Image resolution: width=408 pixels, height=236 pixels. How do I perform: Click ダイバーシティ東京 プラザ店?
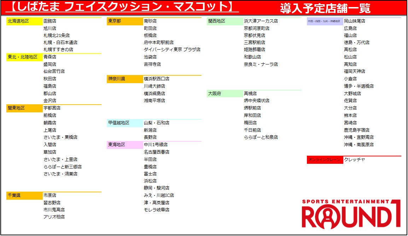coord(172,50)
